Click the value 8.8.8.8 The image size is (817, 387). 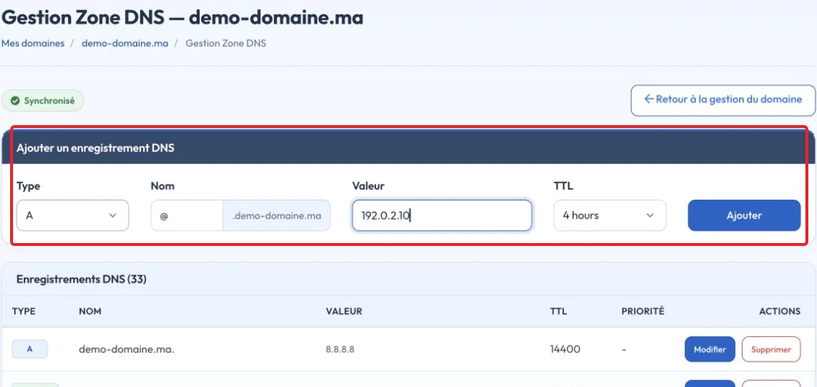point(341,349)
